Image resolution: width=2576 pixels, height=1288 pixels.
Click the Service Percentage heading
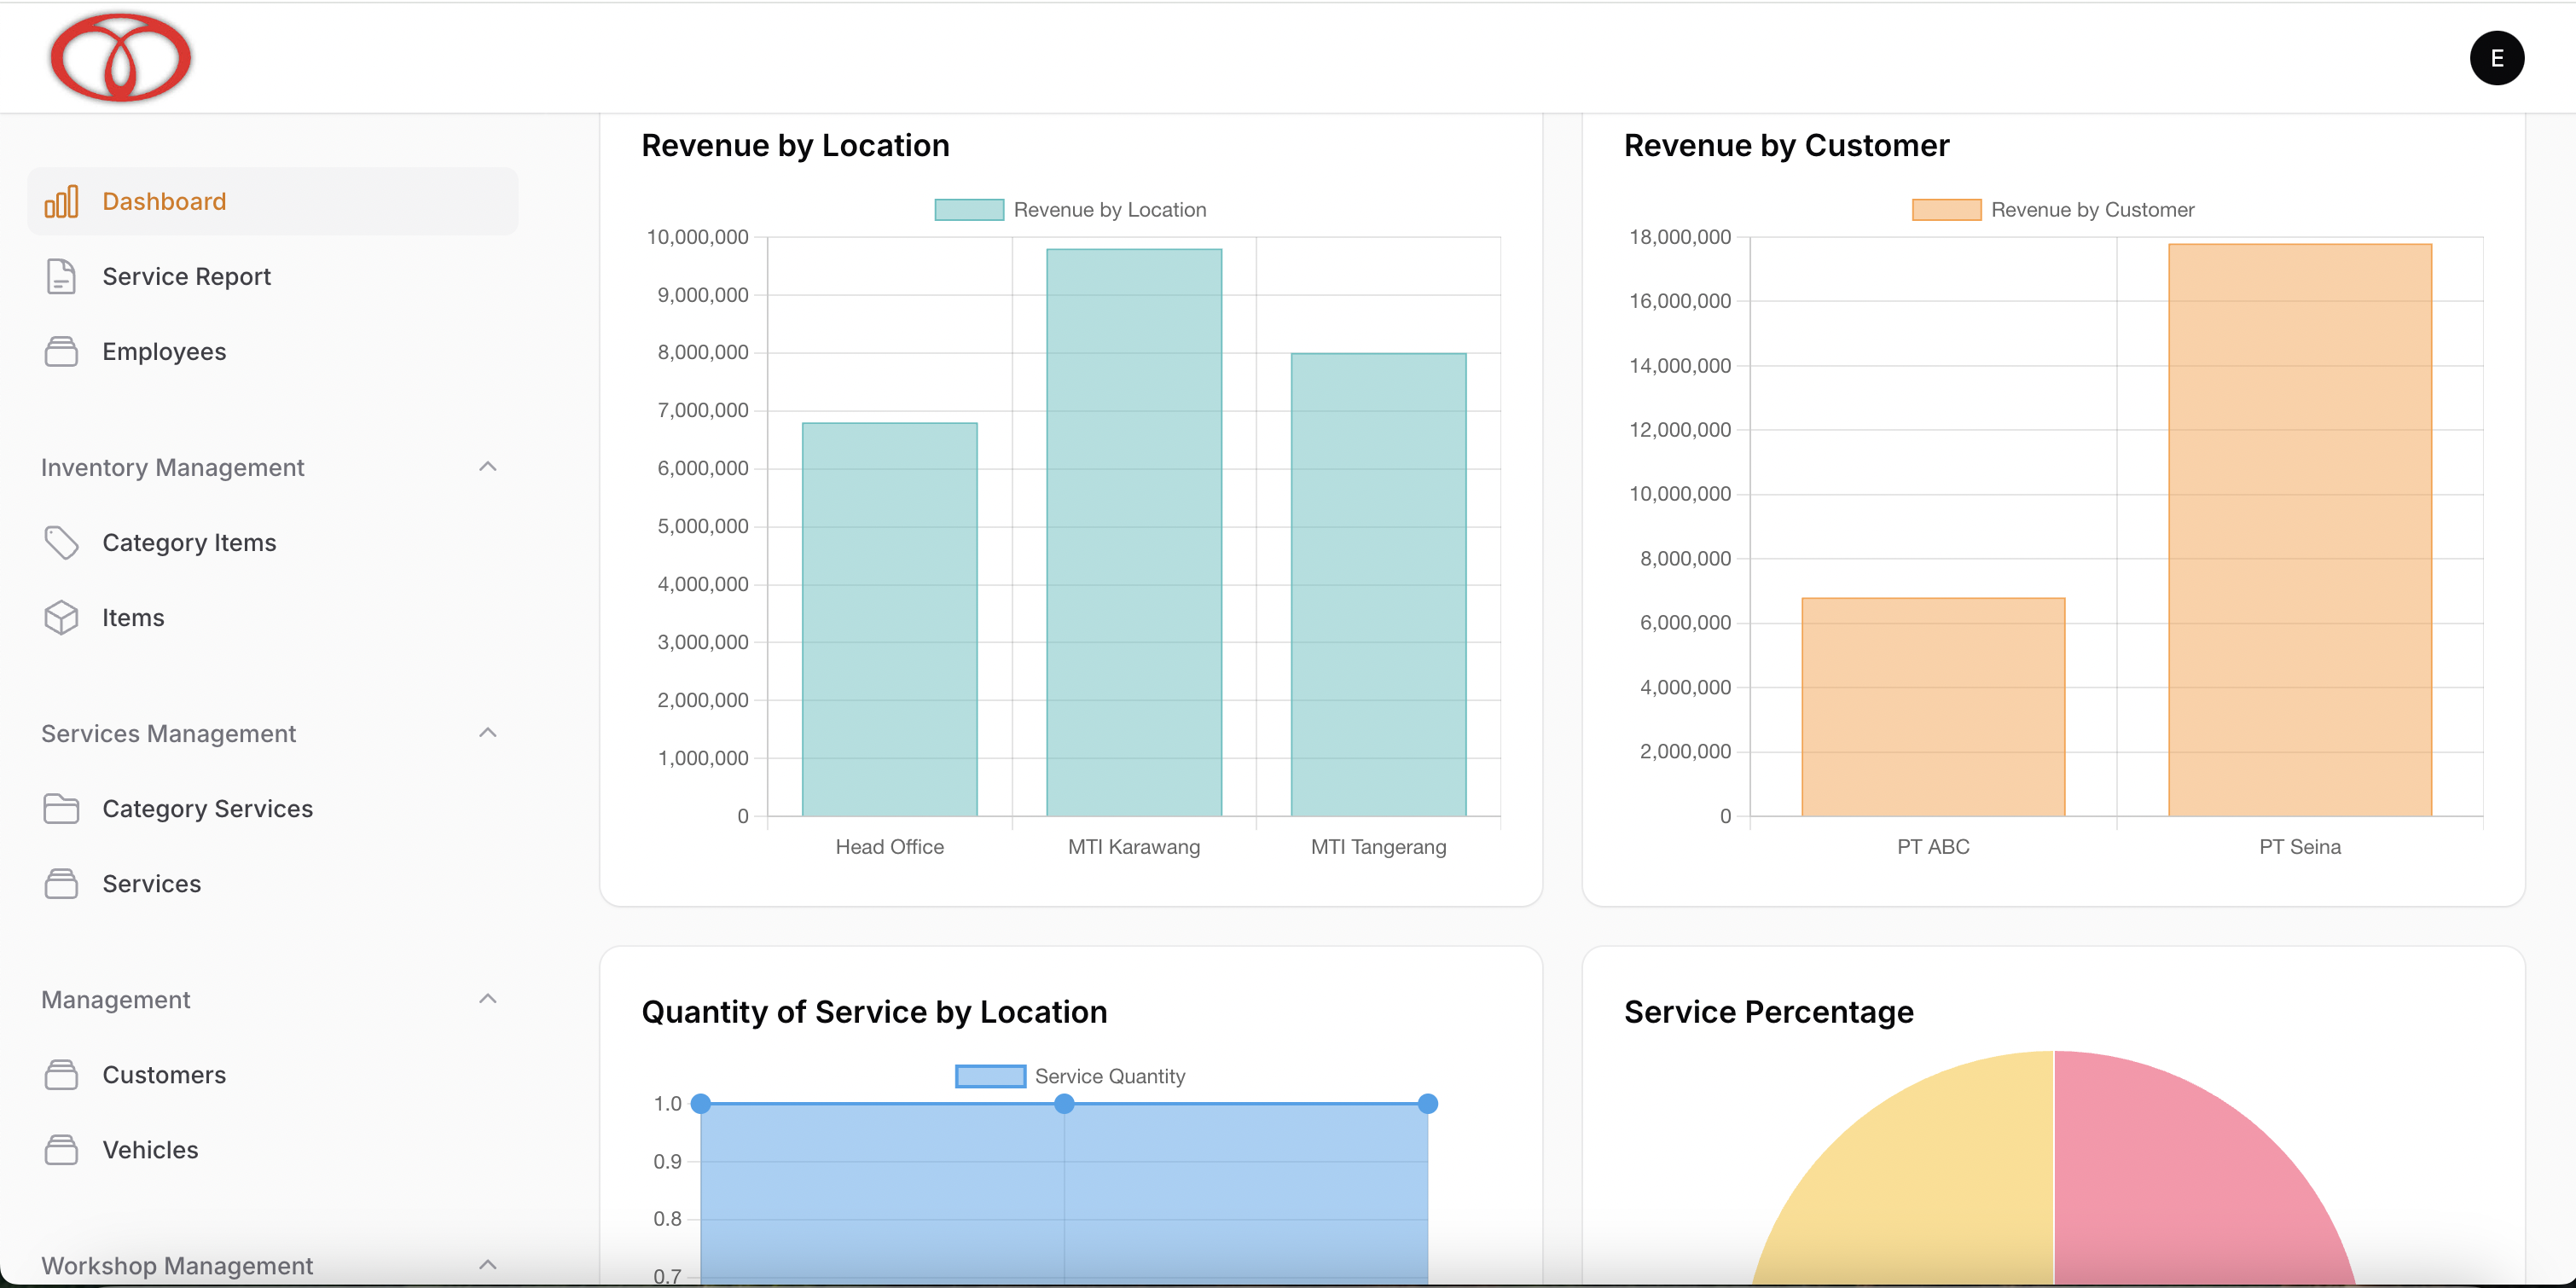coord(1768,1012)
